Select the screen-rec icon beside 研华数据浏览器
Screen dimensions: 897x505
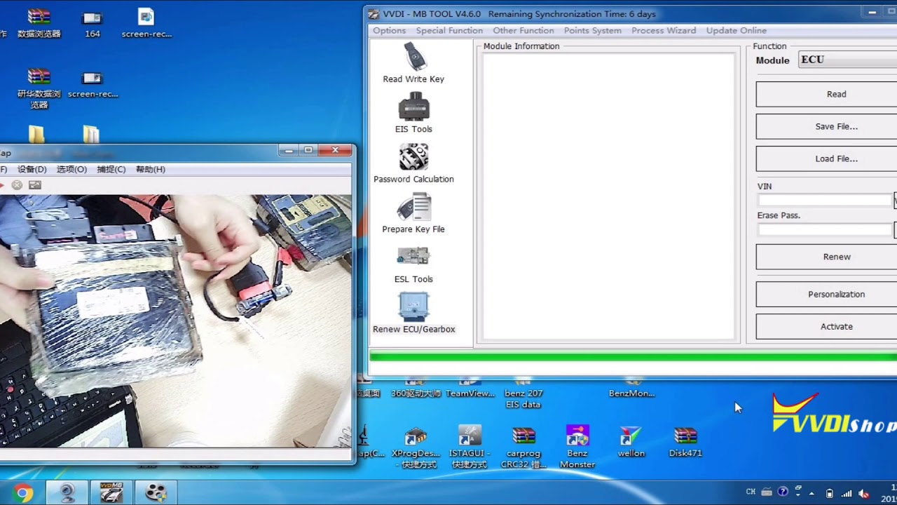click(x=93, y=83)
